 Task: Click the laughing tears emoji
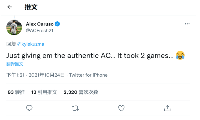pyautogui.click(x=180, y=56)
